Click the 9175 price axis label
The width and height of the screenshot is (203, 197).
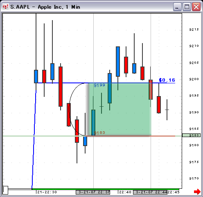[x=194, y=162]
